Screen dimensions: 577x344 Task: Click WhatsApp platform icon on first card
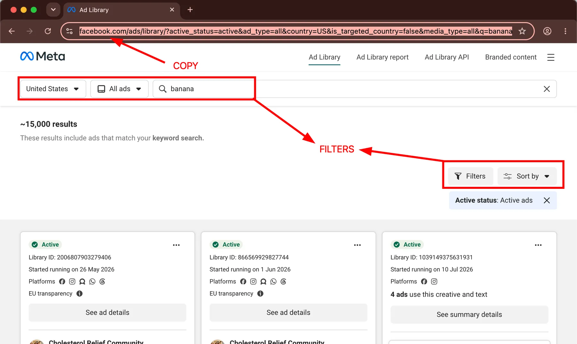click(x=92, y=282)
